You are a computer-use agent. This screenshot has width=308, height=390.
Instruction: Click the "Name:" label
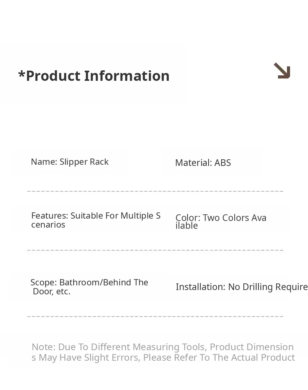(x=44, y=162)
